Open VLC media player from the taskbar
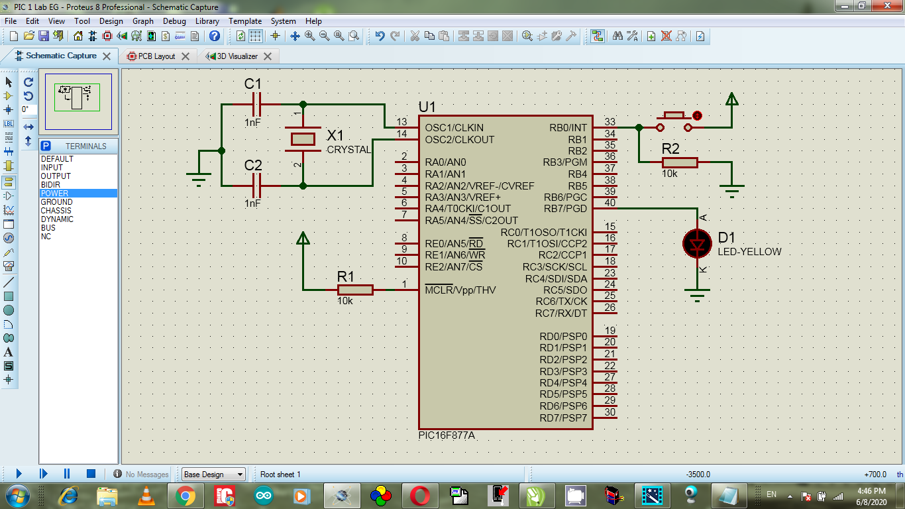905x509 pixels. coord(146,496)
